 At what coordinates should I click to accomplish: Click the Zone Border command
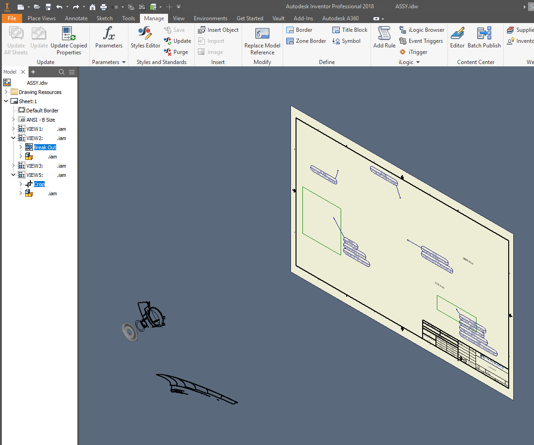click(306, 41)
